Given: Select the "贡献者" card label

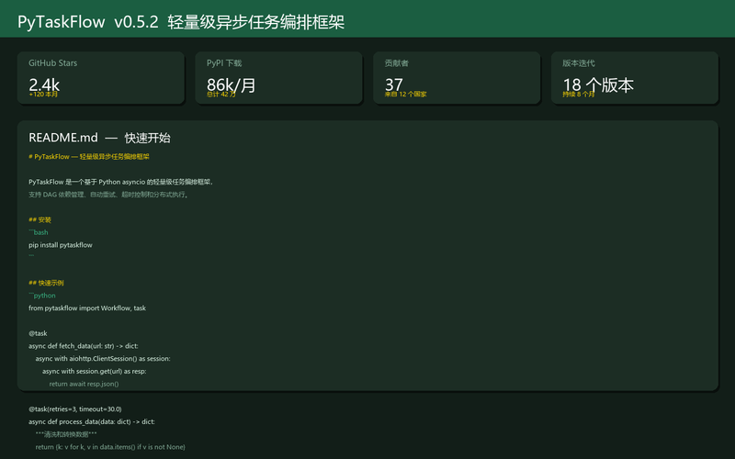Looking at the screenshot, I should tap(397, 62).
